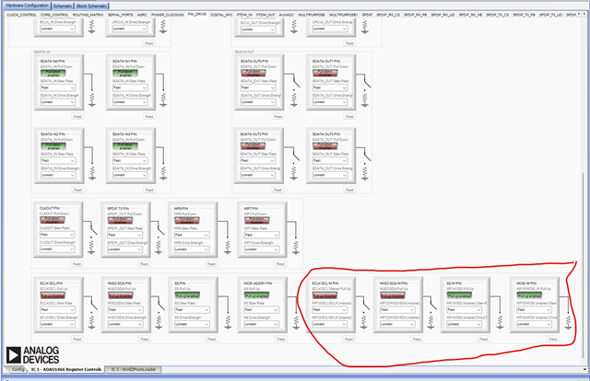Open SPDIF_RX_CS register tab
Image resolution: width=590 pixels, height=381 pixels.
point(388,15)
